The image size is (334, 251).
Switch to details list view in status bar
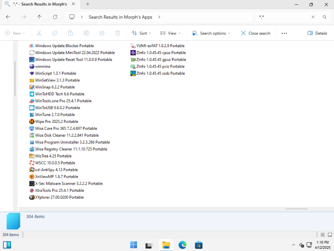tap(322, 235)
